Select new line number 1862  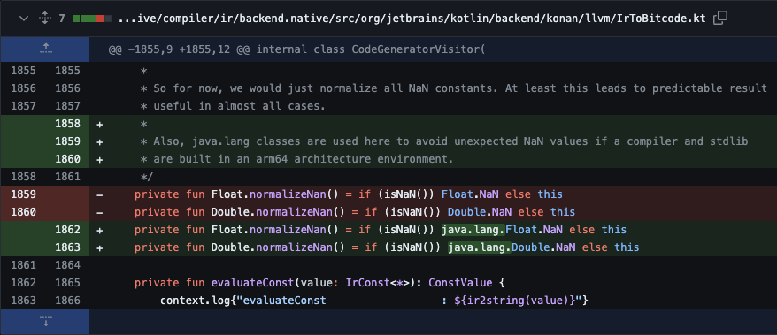[x=67, y=230]
